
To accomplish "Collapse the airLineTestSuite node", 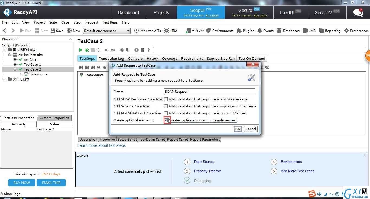I will click(10, 55).
